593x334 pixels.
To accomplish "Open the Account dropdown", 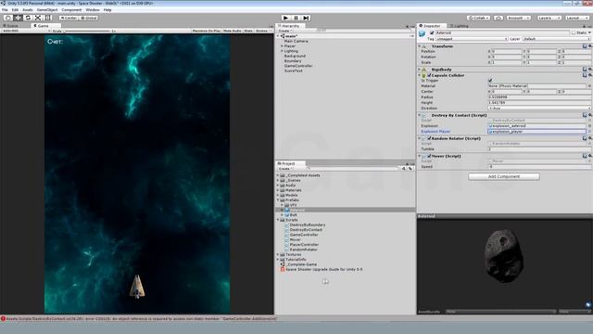I will tap(519, 18).
